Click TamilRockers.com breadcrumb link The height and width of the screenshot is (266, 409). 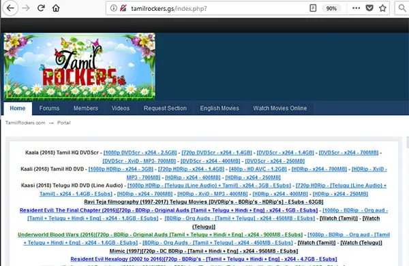point(25,123)
